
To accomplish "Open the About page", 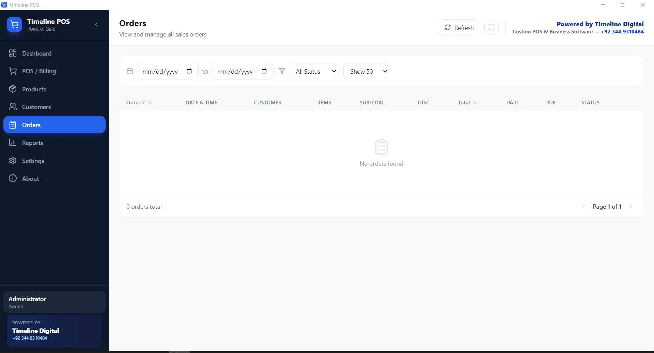I will pos(30,178).
